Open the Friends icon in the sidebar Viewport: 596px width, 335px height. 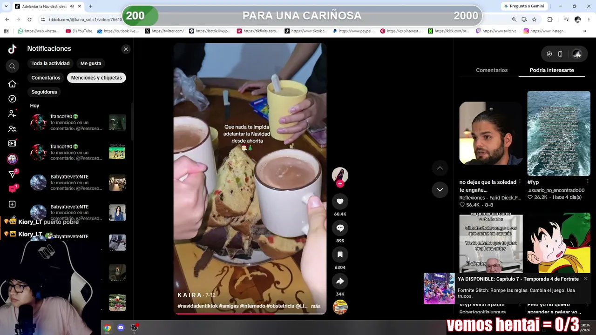click(x=12, y=129)
